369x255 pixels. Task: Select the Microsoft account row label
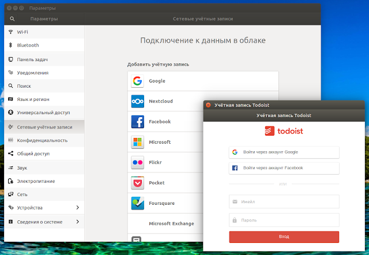tap(160, 142)
